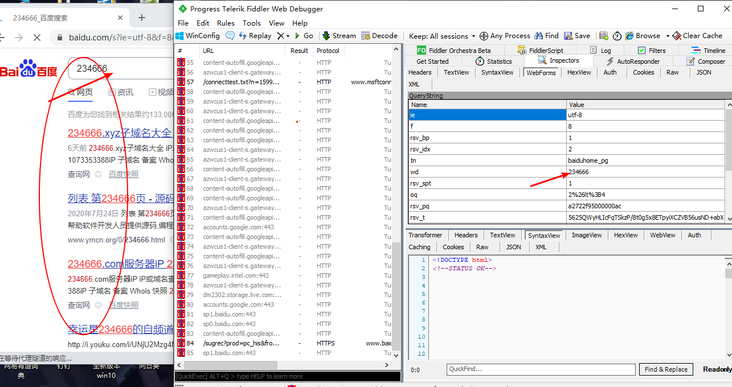Image resolution: width=732 pixels, height=387 pixels.
Task: Click the 'tn' query parameter name cell
Action: pyautogui.click(x=488, y=160)
